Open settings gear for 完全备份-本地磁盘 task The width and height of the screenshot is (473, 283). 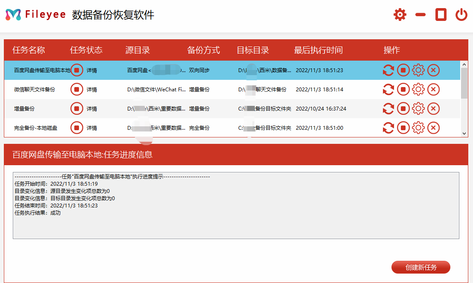point(418,128)
